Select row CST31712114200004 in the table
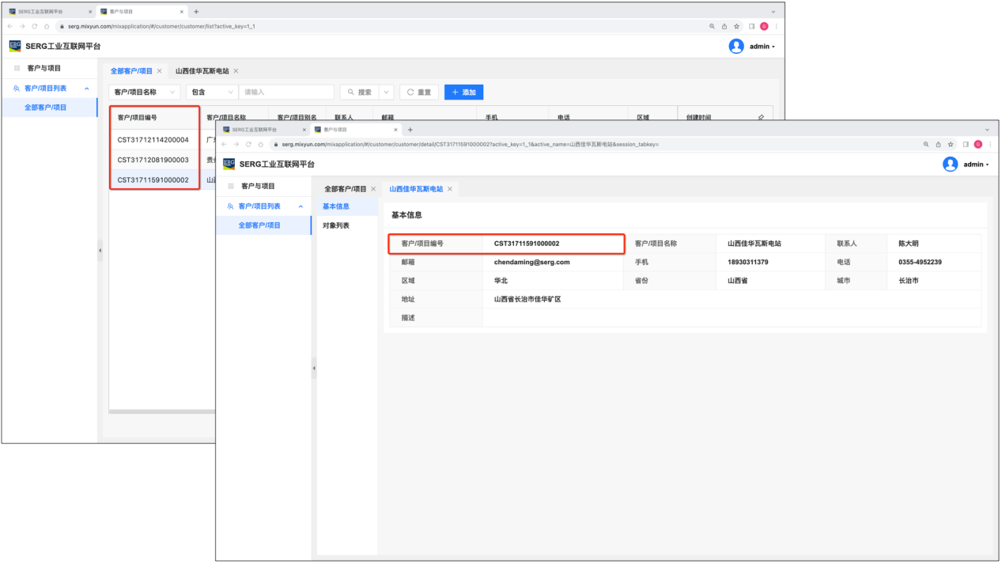Viewport: 1002px width, 564px height. click(153, 140)
